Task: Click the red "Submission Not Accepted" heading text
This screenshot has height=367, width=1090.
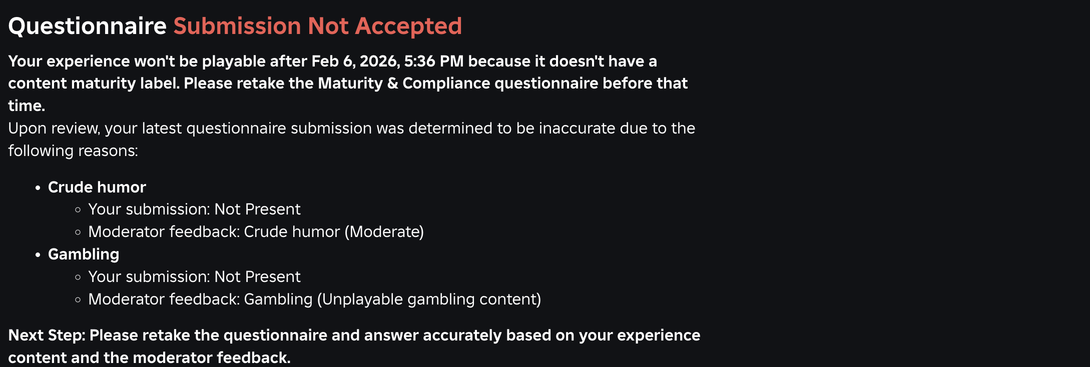Action: [x=317, y=26]
